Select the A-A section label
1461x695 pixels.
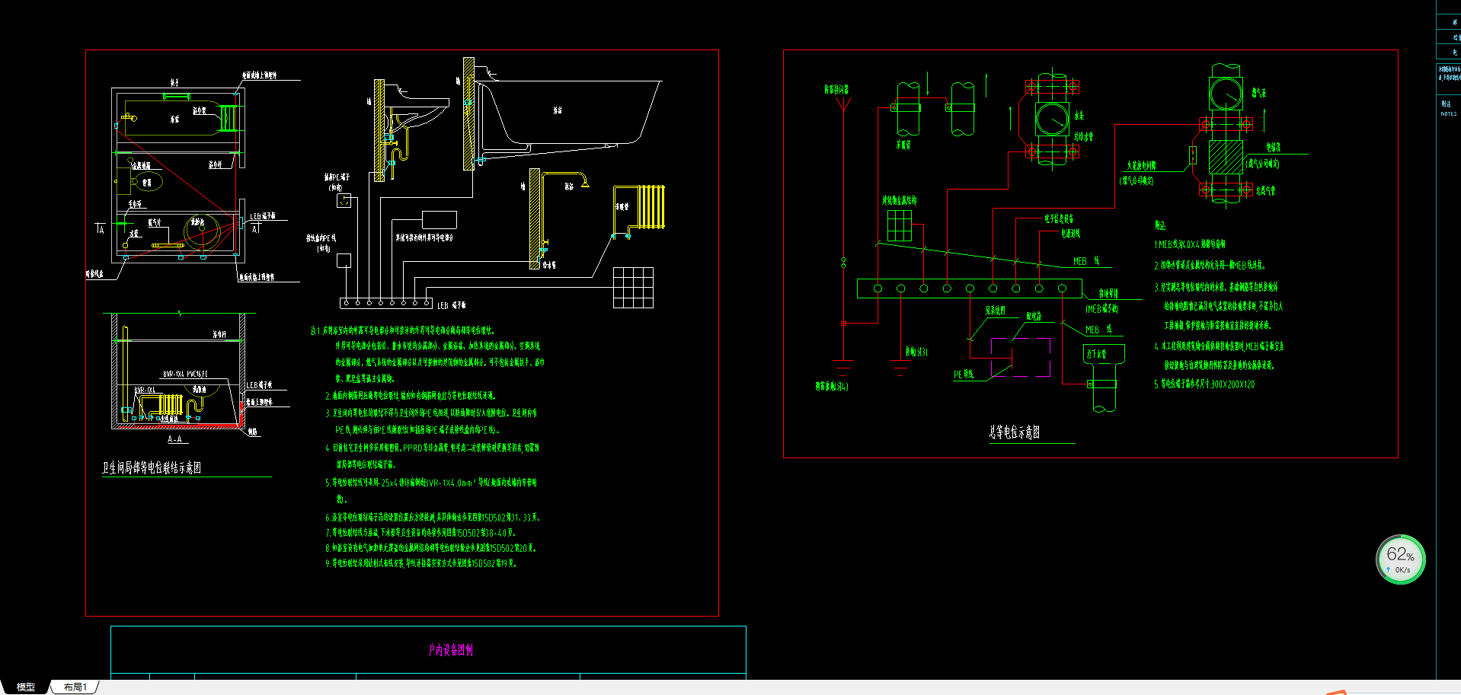click(174, 439)
